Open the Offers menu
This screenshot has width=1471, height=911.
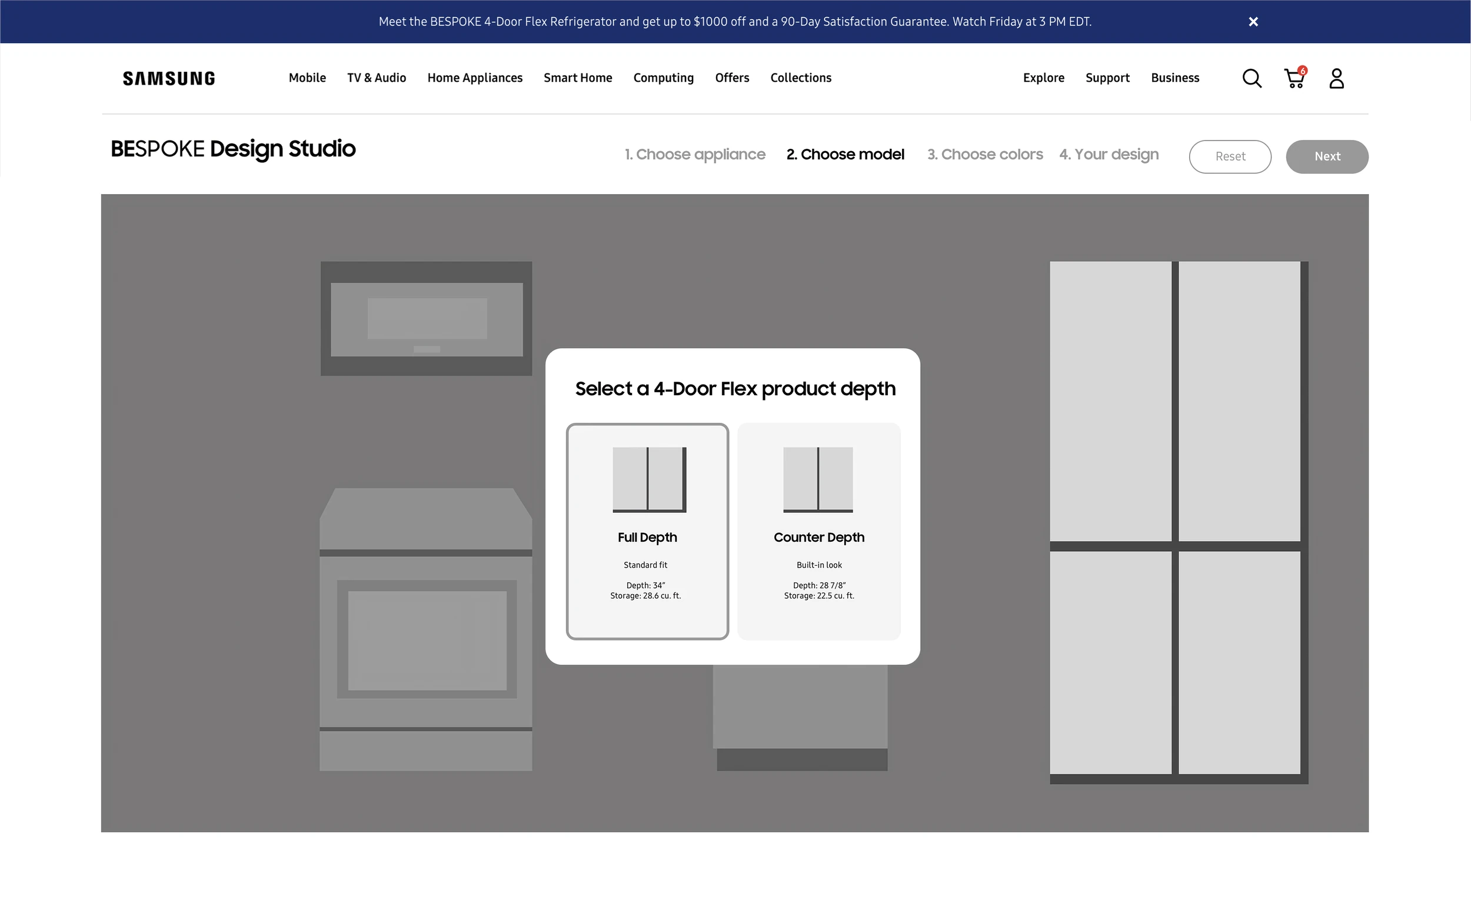[732, 78]
